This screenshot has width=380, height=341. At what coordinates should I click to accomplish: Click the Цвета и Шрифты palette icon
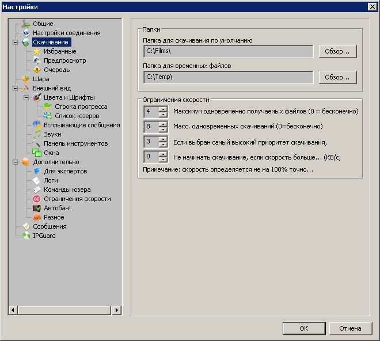(37, 97)
